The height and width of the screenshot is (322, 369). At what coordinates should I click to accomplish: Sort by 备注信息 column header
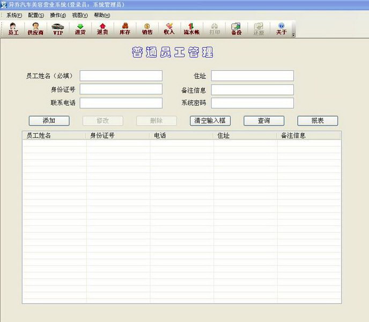308,136
